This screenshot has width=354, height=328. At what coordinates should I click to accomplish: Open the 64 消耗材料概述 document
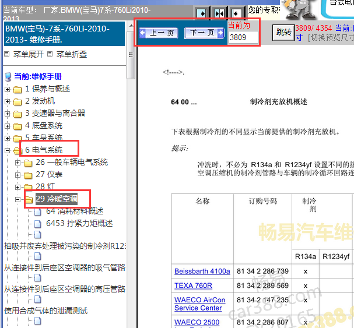click(75, 211)
